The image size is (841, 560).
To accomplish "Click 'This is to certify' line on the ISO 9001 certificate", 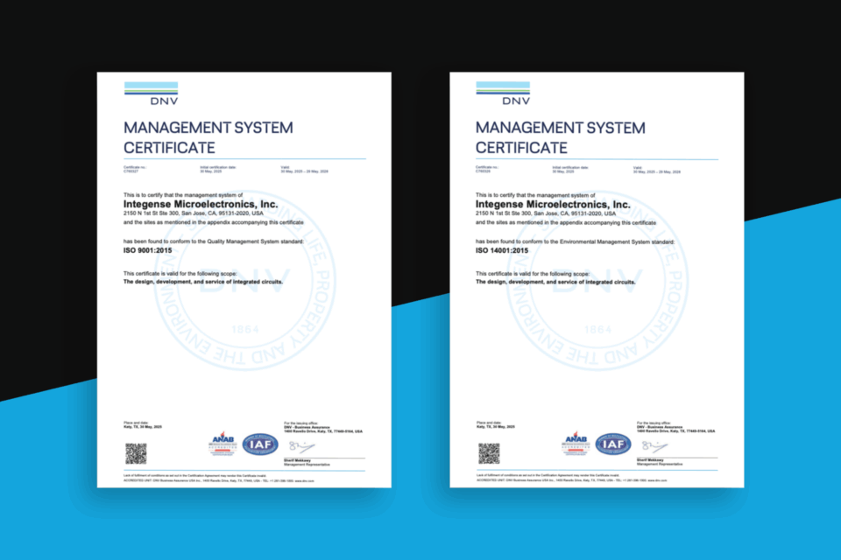I will tap(183, 195).
